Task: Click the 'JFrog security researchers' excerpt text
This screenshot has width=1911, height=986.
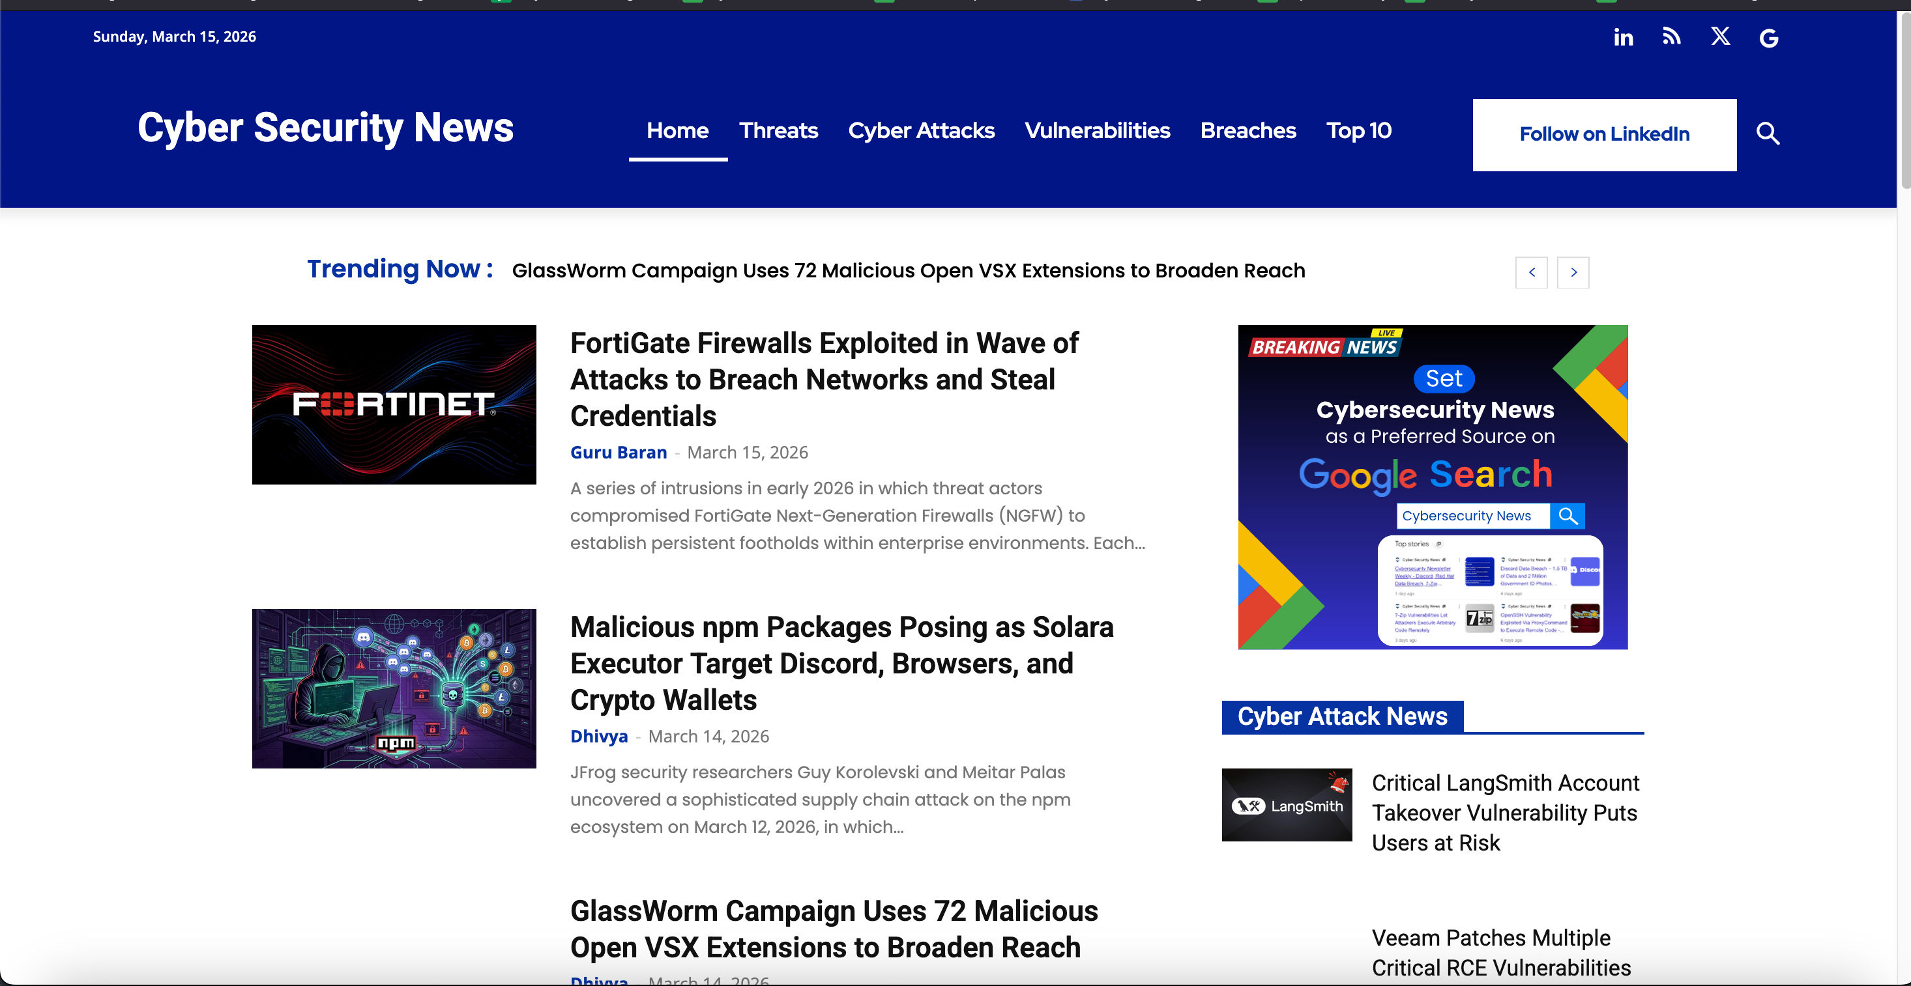Action: tap(821, 799)
